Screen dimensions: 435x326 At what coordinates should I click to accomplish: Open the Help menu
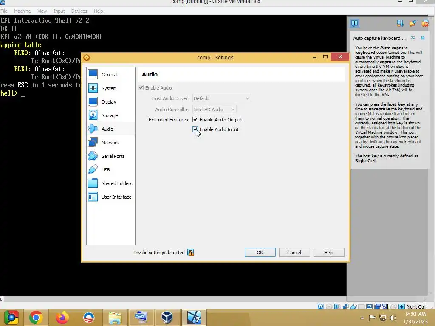(98, 11)
